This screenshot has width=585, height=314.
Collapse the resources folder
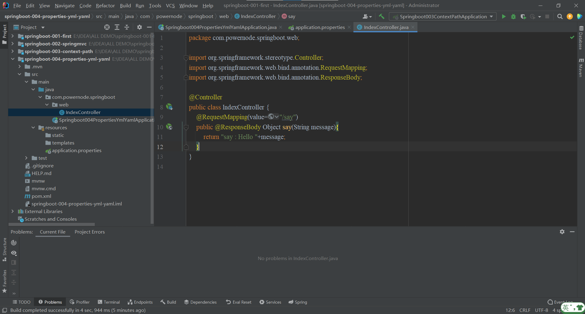click(33, 127)
